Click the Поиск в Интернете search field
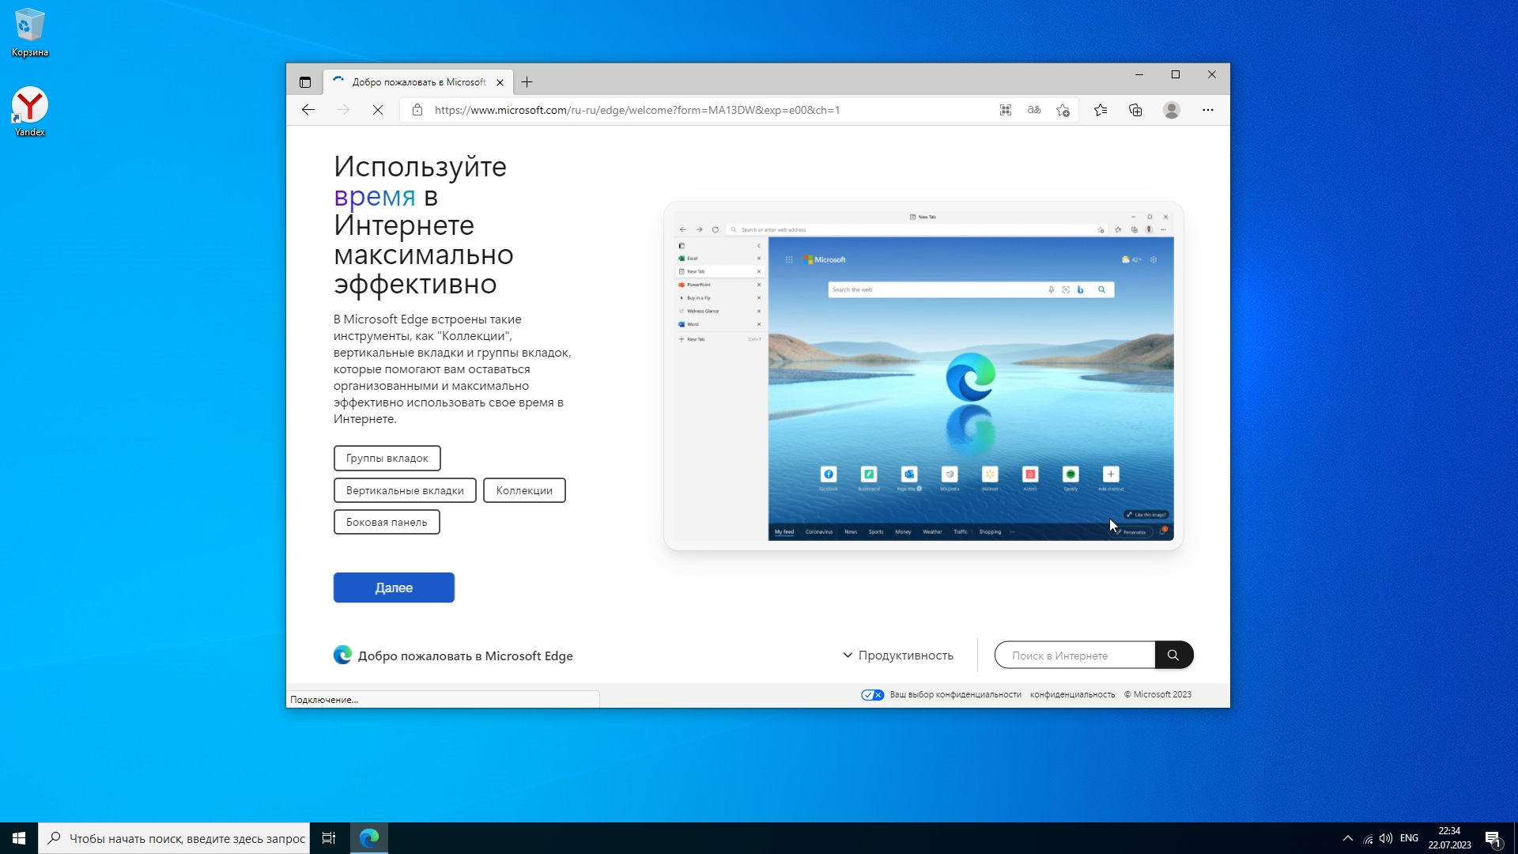The height and width of the screenshot is (854, 1518). click(x=1075, y=656)
